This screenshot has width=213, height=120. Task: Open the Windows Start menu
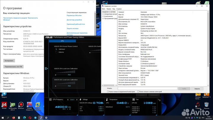[x=3, y=118]
